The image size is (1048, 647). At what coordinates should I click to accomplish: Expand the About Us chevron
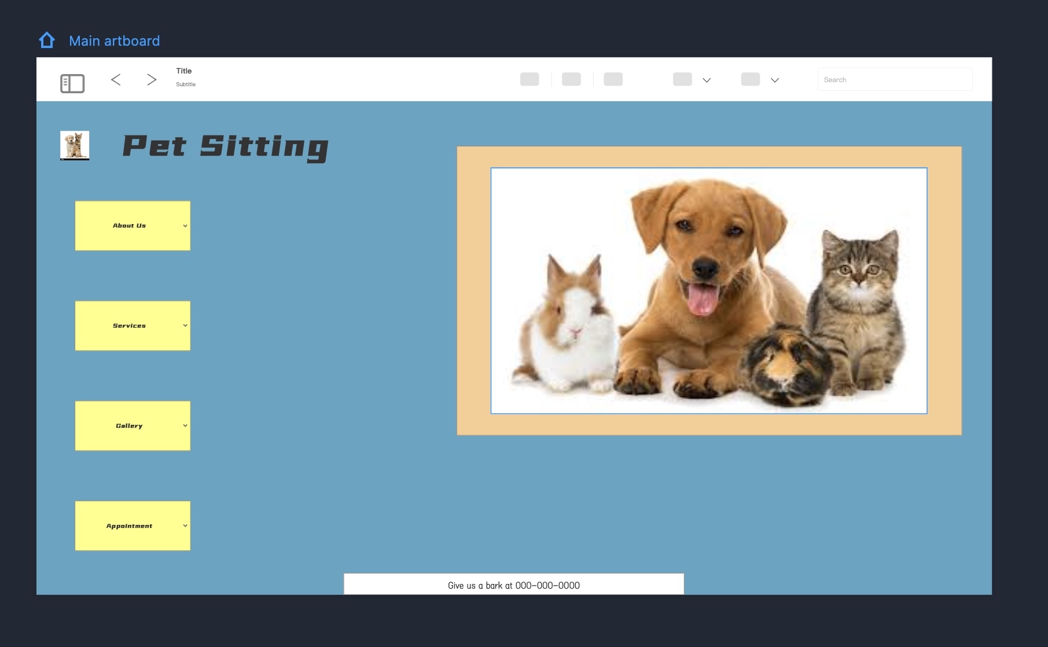tap(185, 226)
